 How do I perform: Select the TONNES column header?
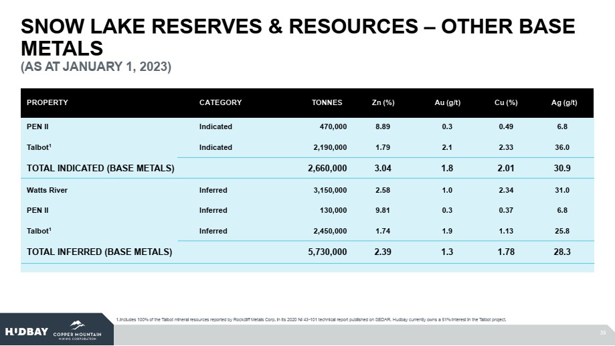coord(327,102)
